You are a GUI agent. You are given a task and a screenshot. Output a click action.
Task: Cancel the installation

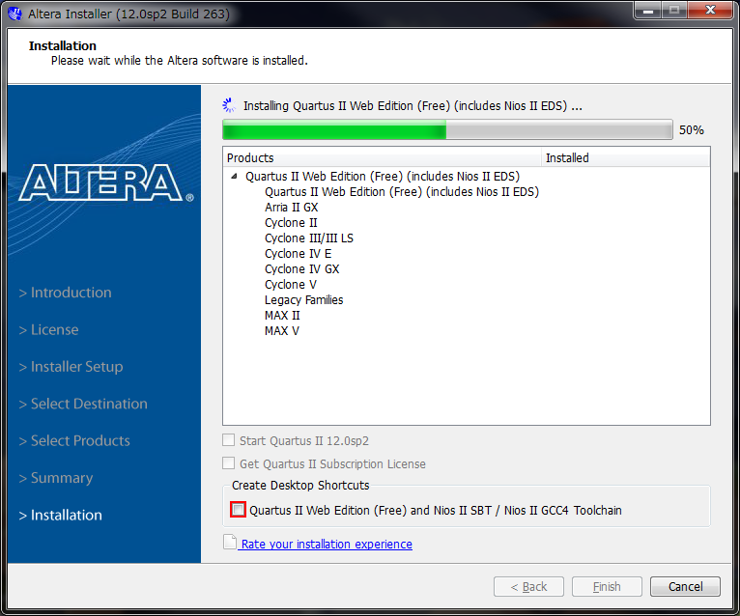pos(685,586)
